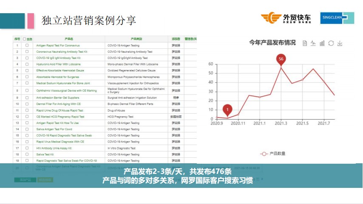This screenshot has width=363, height=204.
Task: Open Ophthalmic Viscosurgical Device with CE Marking link
Action: point(66,91)
